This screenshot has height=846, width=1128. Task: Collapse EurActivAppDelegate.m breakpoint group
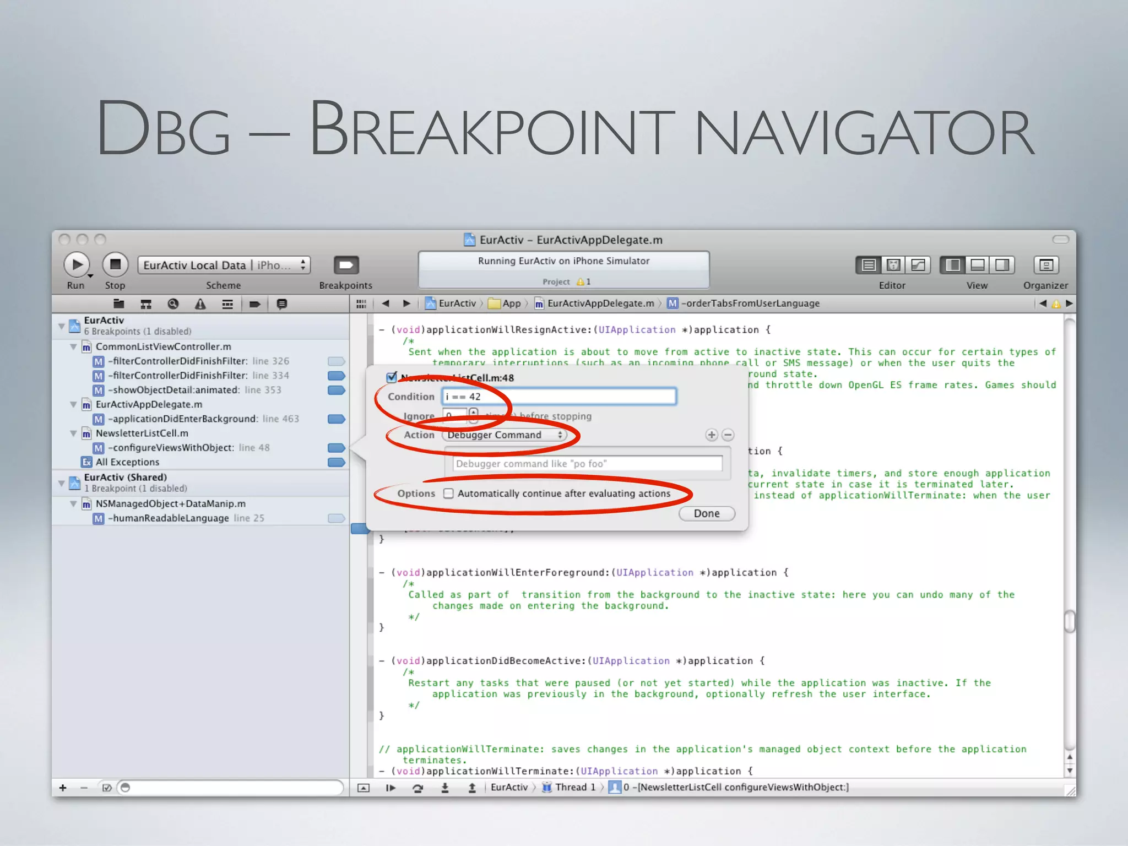click(x=73, y=404)
